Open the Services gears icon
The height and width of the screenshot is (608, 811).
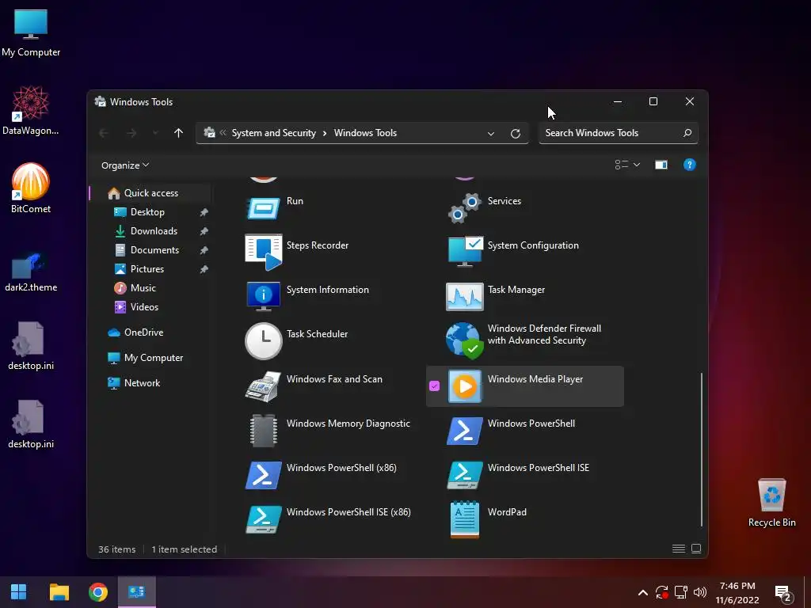click(x=464, y=208)
